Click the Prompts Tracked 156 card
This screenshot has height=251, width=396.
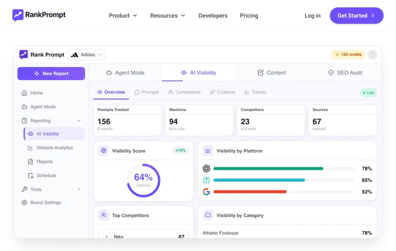coord(128,120)
